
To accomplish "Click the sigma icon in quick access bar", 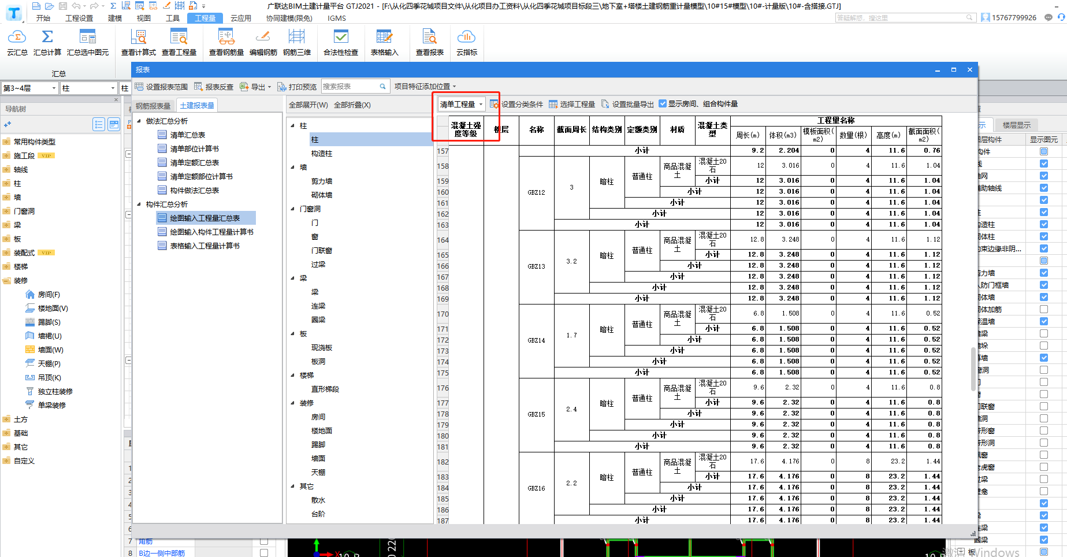I will pyautogui.click(x=113, y=6).
